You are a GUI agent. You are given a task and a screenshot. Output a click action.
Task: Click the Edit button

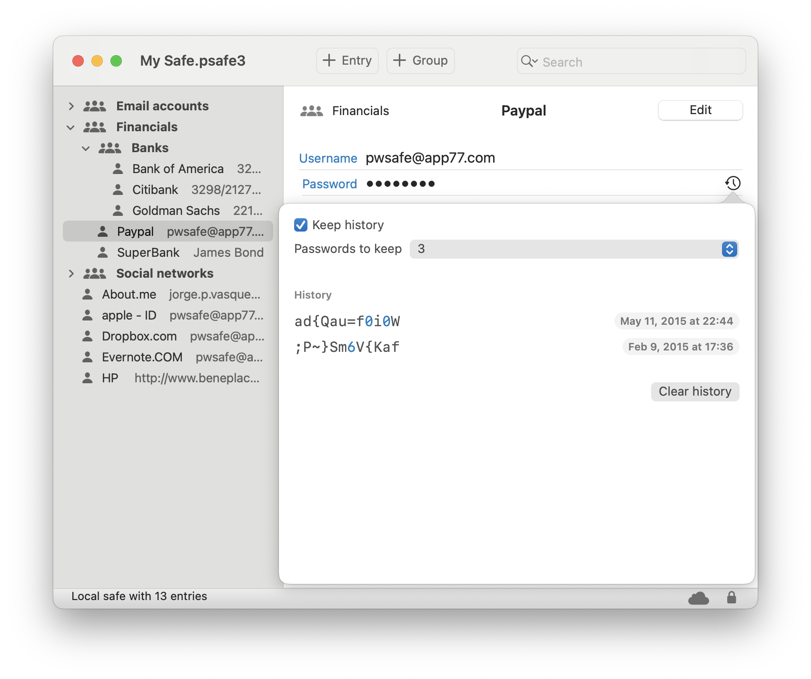(x=701, y=110)
